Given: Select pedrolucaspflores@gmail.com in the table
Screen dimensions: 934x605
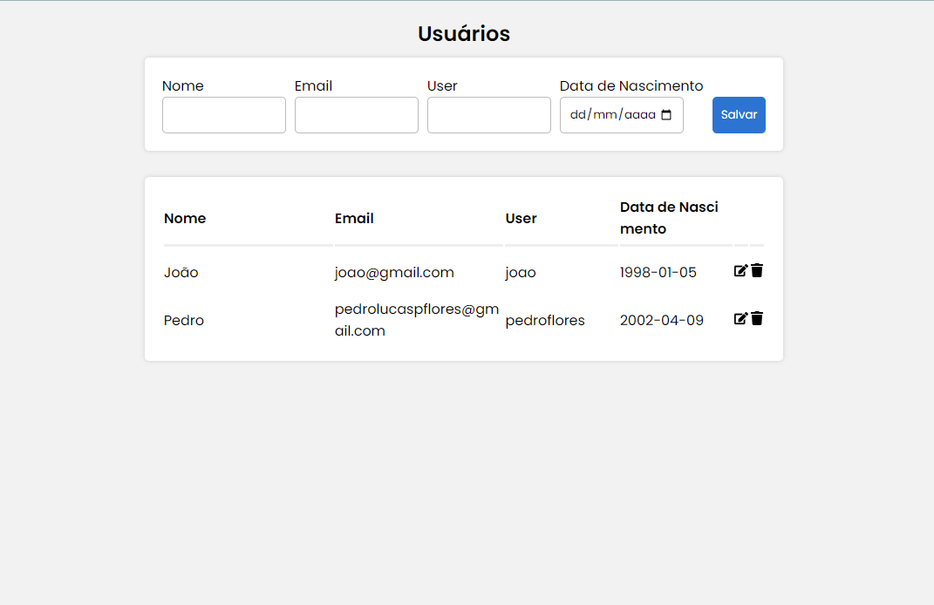Looking at the screenshot, I should pyautogui.click(x=416, y=319).
